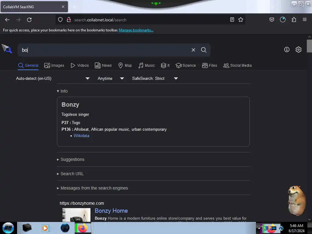Open the SearXNG preferences gear icon
Viewport: 312px width, 234px height.
[299, 50]
